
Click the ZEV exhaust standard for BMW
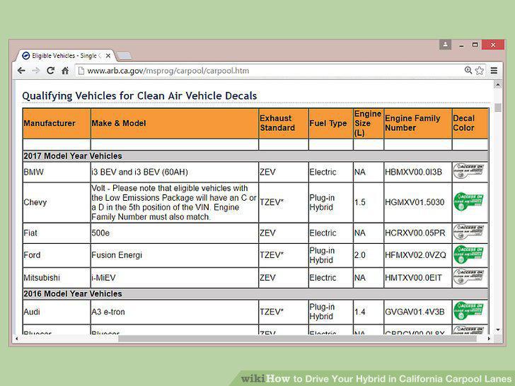(284, 172)
